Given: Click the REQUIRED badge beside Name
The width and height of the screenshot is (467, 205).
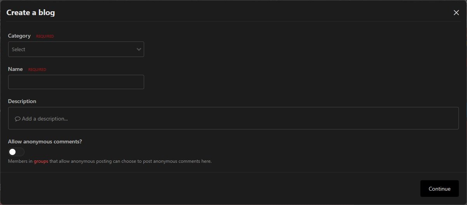Looking at the screenshot, I should coord(37,70).
